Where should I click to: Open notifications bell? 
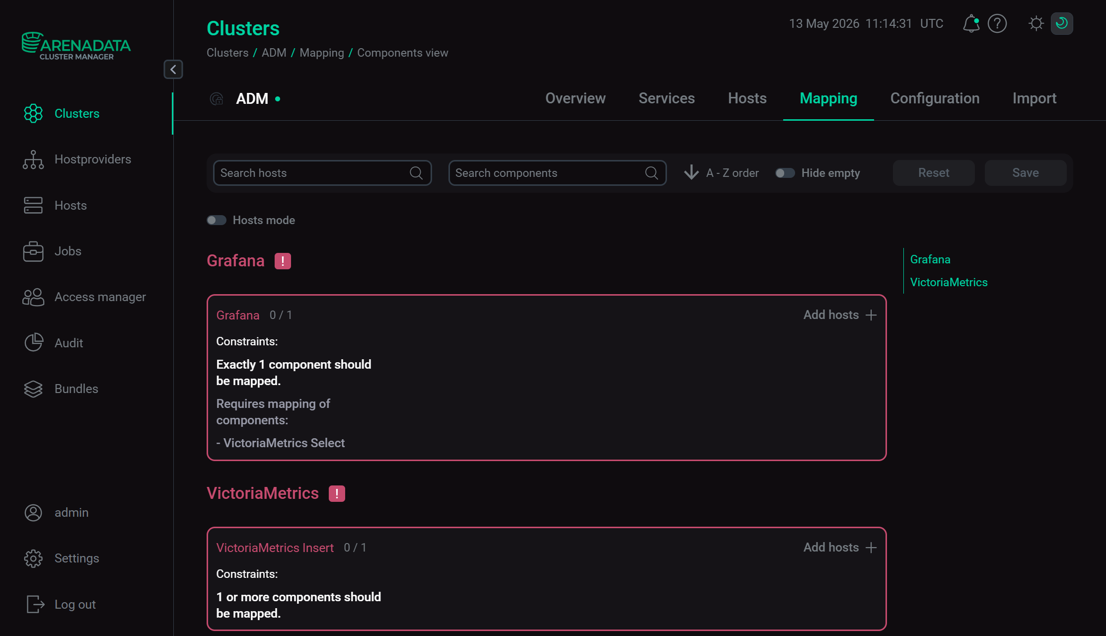click(x=971, y=23)
